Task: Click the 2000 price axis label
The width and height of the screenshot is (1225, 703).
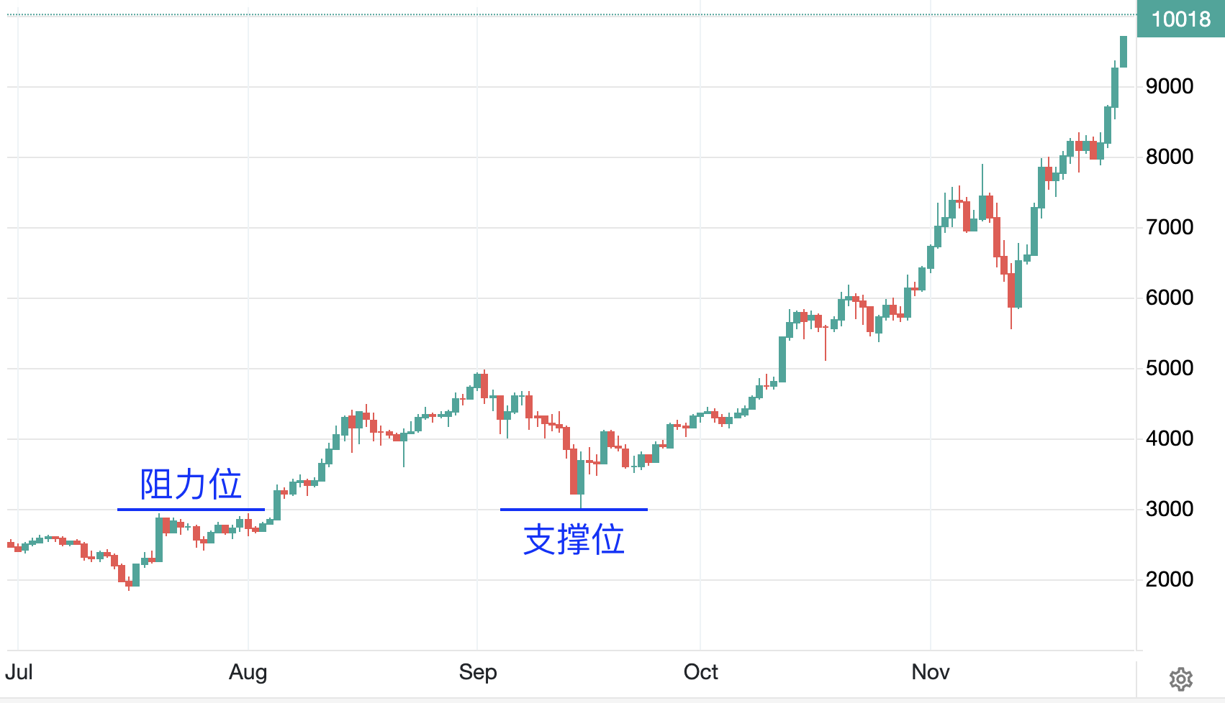Action: pos(1170,579)
